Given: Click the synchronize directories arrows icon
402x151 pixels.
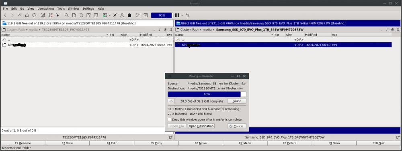Looking at the screenshot, I should coord(81,15).
